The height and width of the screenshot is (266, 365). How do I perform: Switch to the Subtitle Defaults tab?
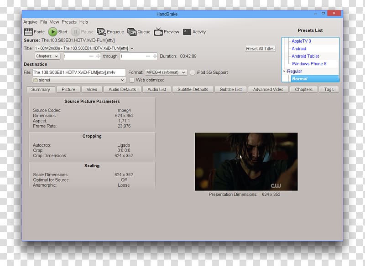point(193,89)
